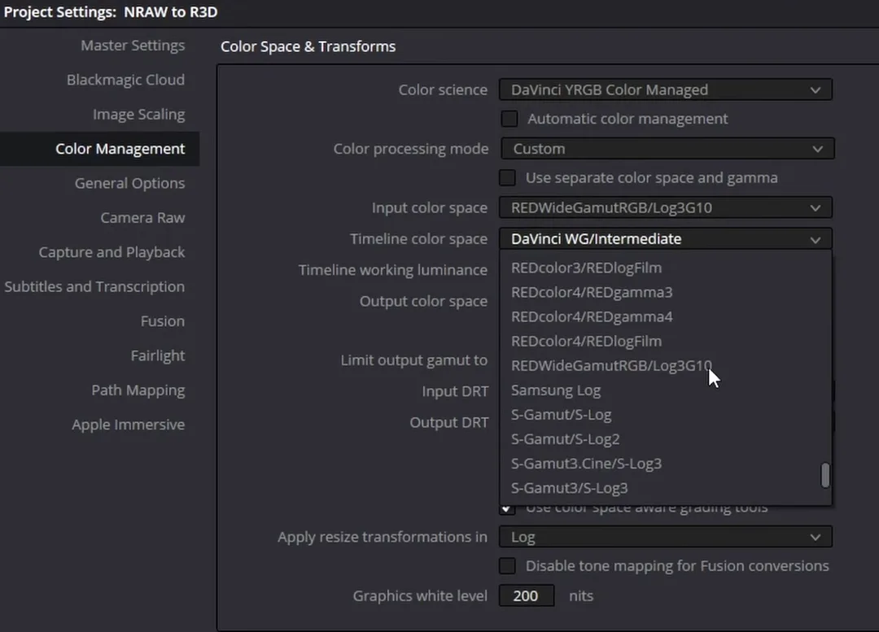Go to Fusion settings

coord(163,321)
